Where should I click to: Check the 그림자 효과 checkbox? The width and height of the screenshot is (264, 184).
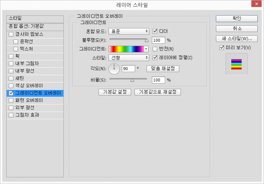click(x=11, y=115)
